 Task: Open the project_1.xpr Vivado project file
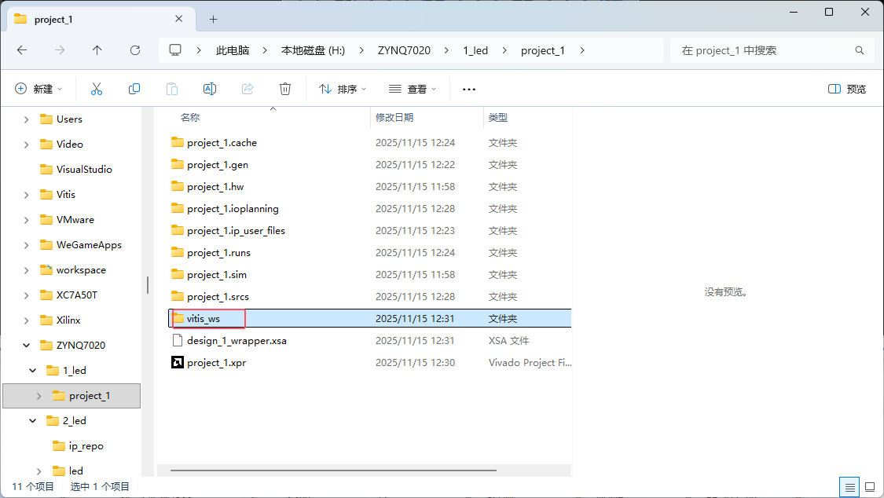pos(216,363)
